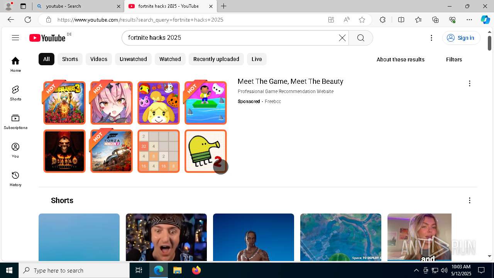Open the Edge tab actions menu
The height and width of the screenshot is (278, 494).
pyautogui.click(x=23, y=6)
